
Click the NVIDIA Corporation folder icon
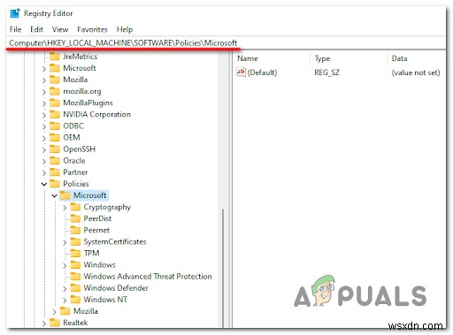[x=55, y=114]
